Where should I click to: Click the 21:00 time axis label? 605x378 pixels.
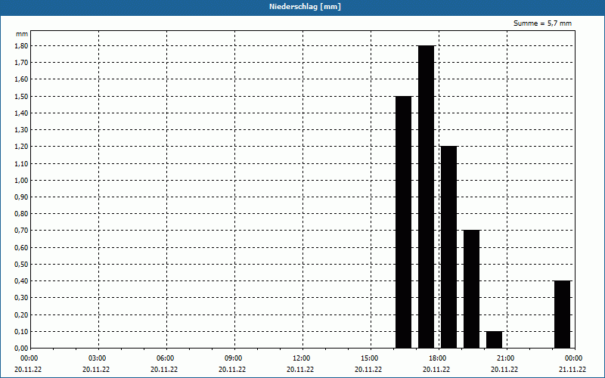(x=506, y=358)
